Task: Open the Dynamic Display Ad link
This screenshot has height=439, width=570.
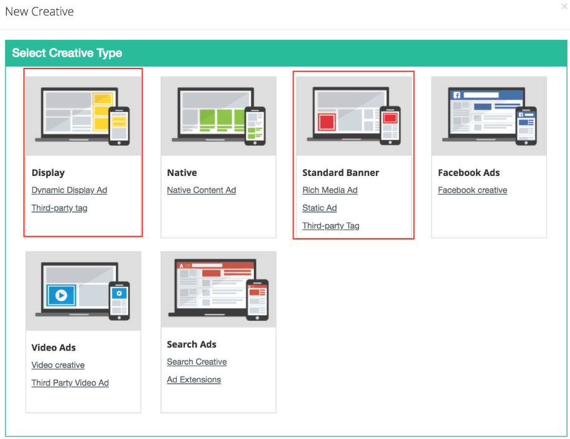Action: tap(69, 190)
